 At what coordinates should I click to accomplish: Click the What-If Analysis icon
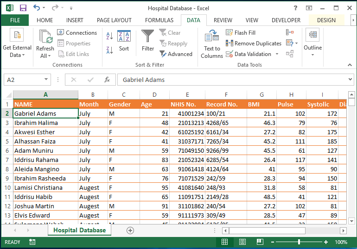click(290, 43)
